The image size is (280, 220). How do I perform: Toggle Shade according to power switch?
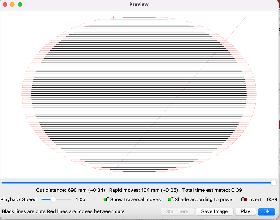(171, 199)
